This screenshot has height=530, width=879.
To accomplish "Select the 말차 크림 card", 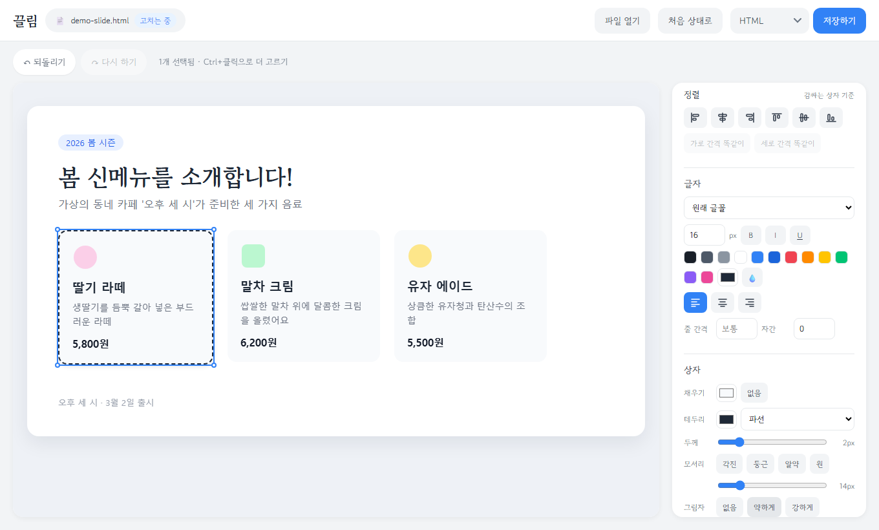I will click(304, 296).
